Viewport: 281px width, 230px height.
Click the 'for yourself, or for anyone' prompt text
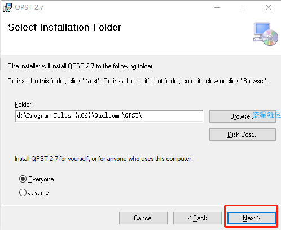click(104, 159)
